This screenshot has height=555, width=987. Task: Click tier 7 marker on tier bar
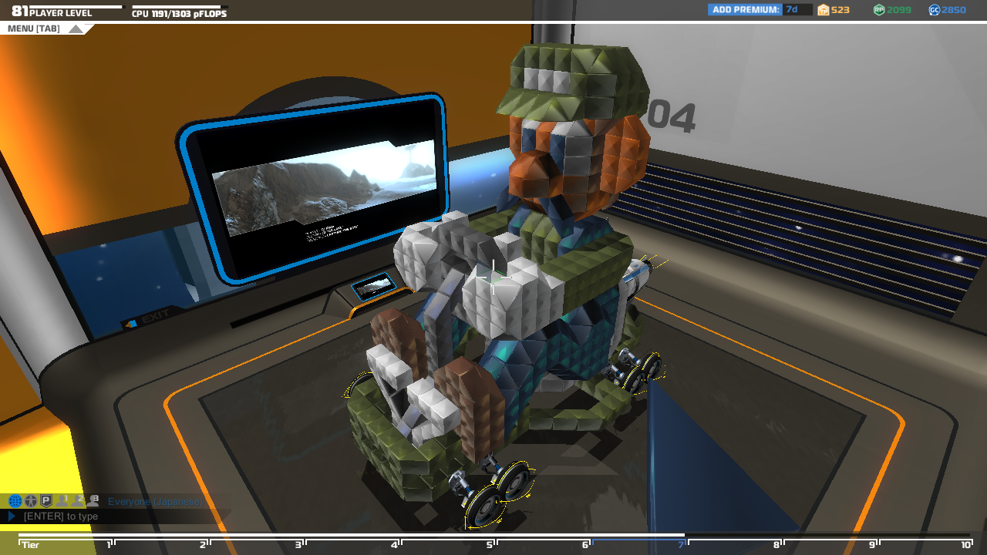click(682, 544)
